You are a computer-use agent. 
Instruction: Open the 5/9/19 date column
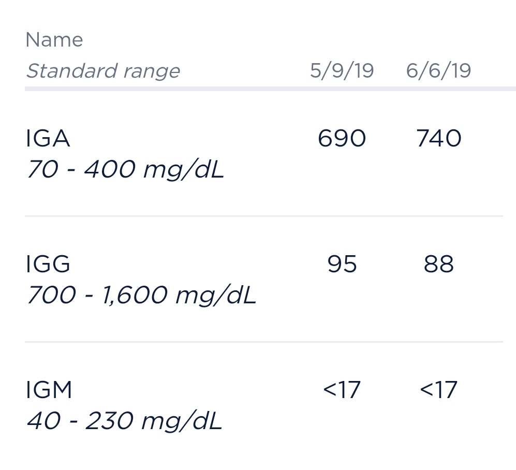click(342, 71)
